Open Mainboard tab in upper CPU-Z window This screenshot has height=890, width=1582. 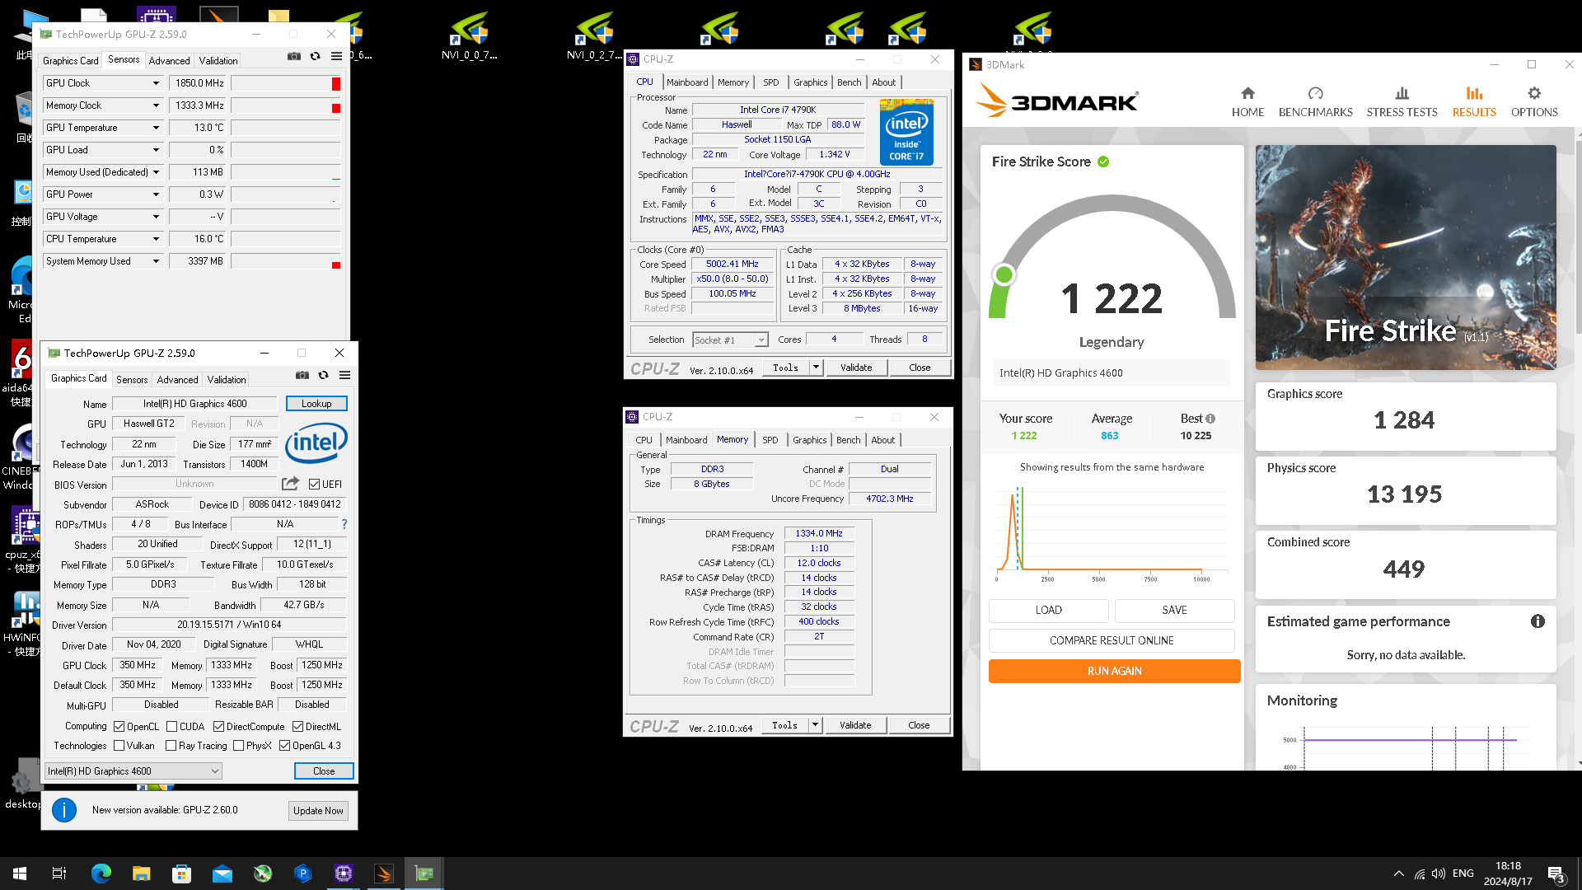[687, 82]
